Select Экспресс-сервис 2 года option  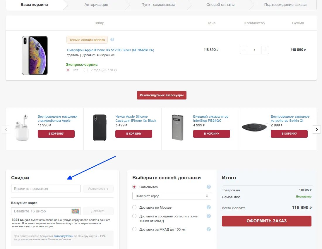click(86, 70)
